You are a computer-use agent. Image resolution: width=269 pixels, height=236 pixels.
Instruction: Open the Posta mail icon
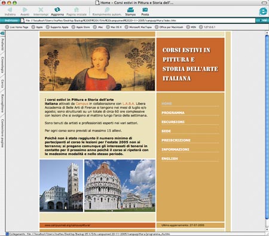click(x=145, y=10)
